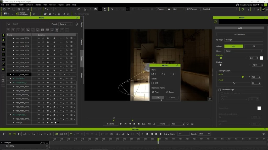Click the refresh icon beside Available Points
Image resolution: width=268 pixels, height=150 pixels.
262,5
